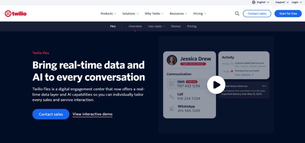Click Customer added 2 items to cart
Screen dimensions: 305x143
pos(249,63)
